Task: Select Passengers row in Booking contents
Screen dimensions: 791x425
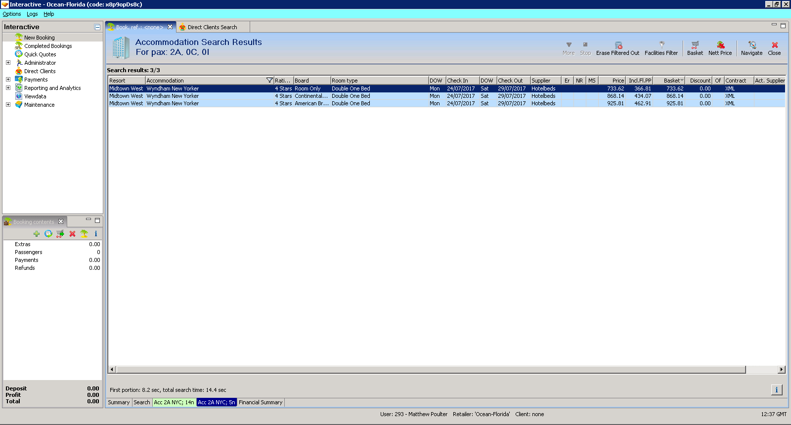Action: click(52, 253)
